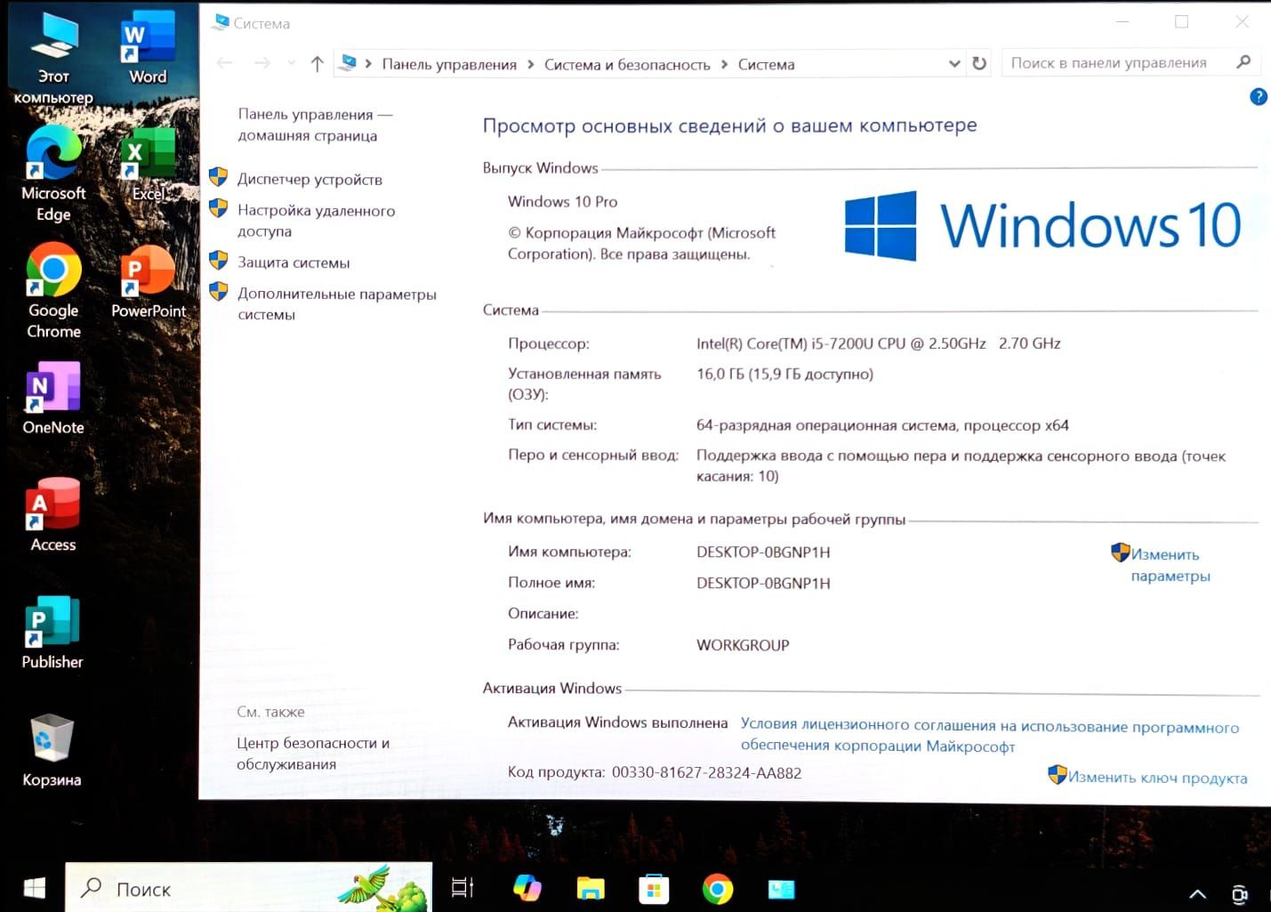Open Copilot from the taskbar

click(527, 888)
